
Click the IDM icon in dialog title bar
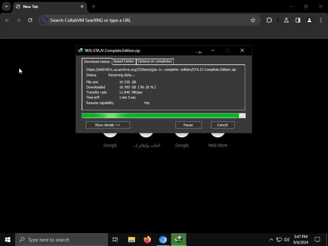point(80,50)
